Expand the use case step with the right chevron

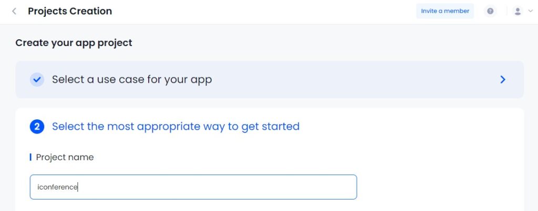(503, 80)
